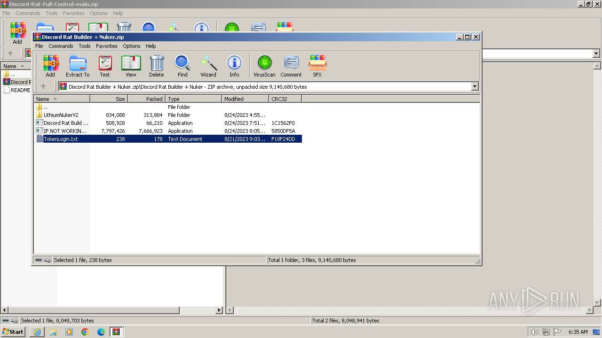Screen dimensions: 602x338
Task: Click Add icon in background Discord-Rat-Full-Control window
Action: click(17, 33)
